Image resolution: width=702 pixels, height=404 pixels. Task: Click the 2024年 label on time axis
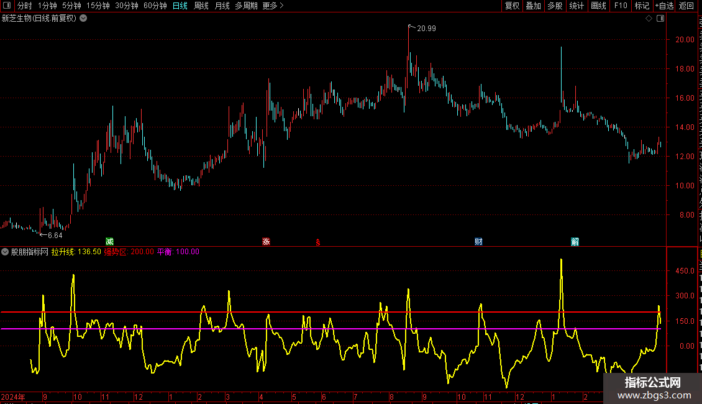pos(13,397)
